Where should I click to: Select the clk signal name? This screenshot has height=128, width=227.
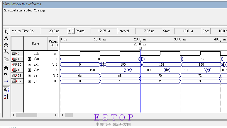36,53
